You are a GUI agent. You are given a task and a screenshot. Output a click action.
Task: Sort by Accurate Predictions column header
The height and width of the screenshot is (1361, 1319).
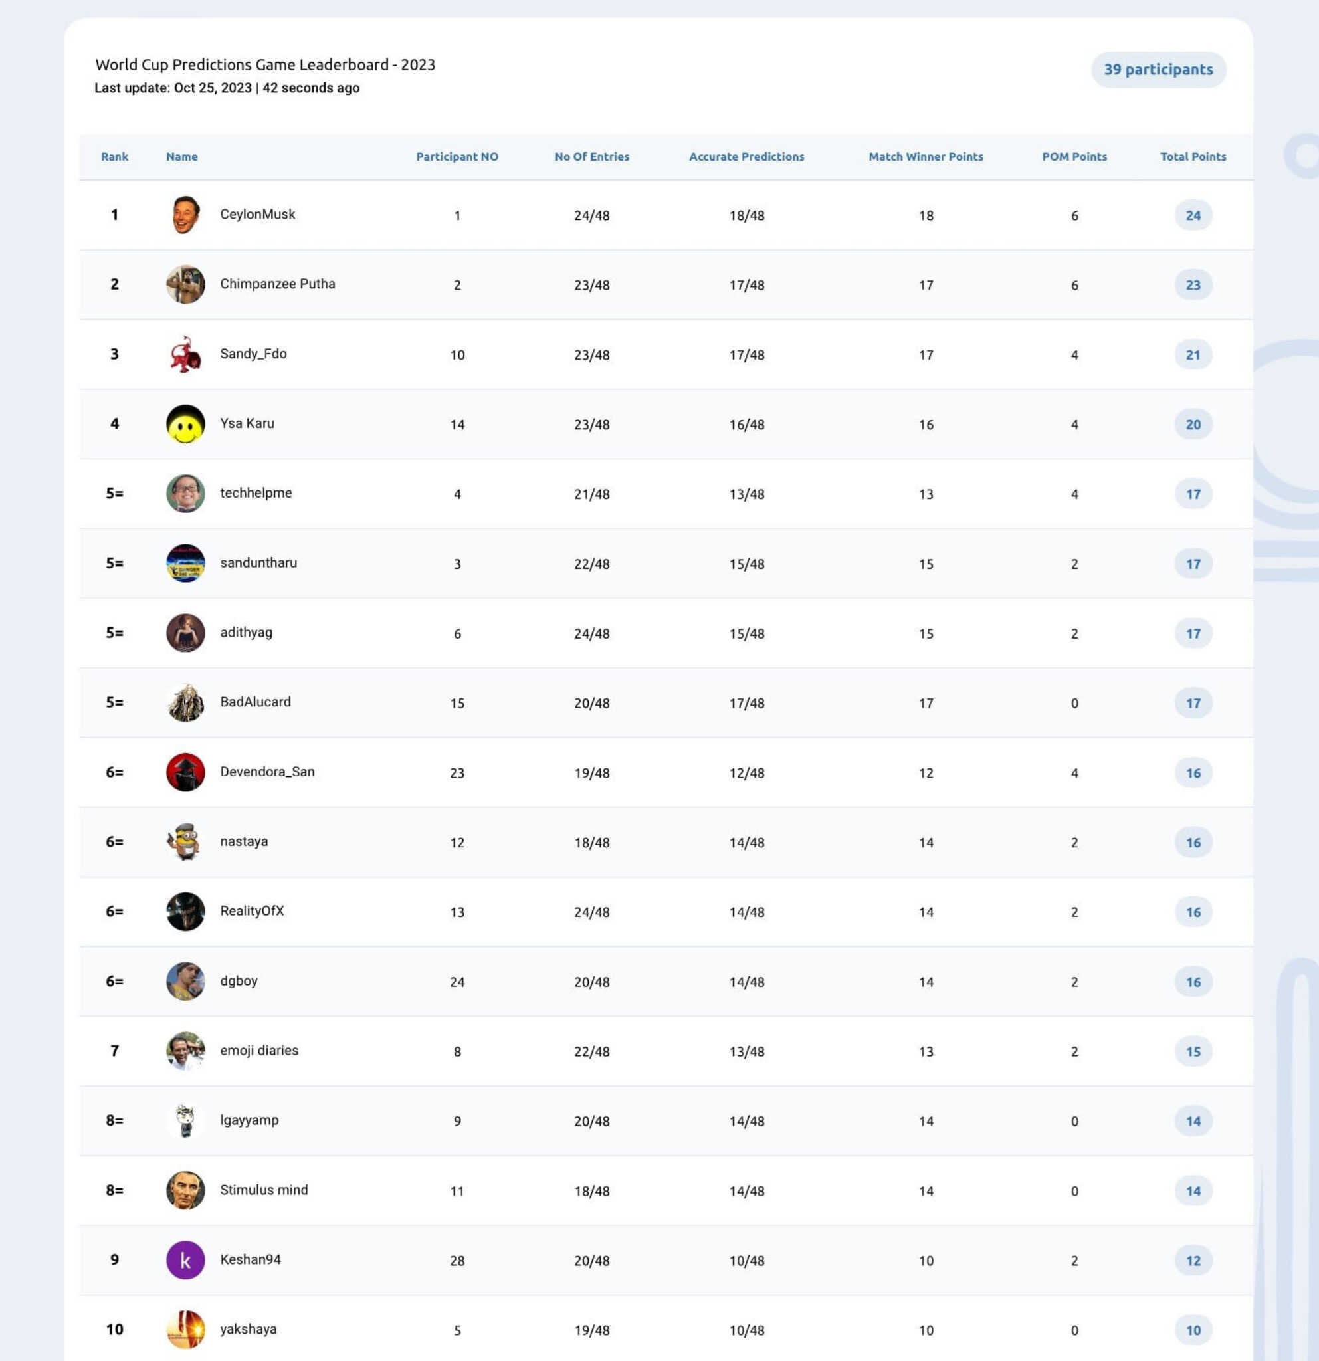[x=746, y=157]
